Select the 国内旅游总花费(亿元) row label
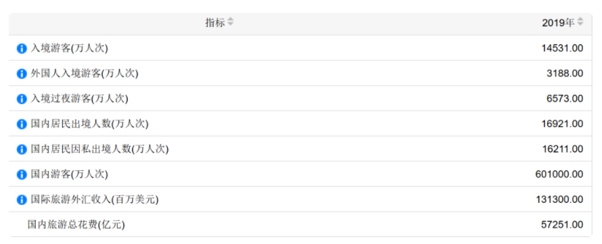This screenshot has width=602, height=244. [76, 225]
